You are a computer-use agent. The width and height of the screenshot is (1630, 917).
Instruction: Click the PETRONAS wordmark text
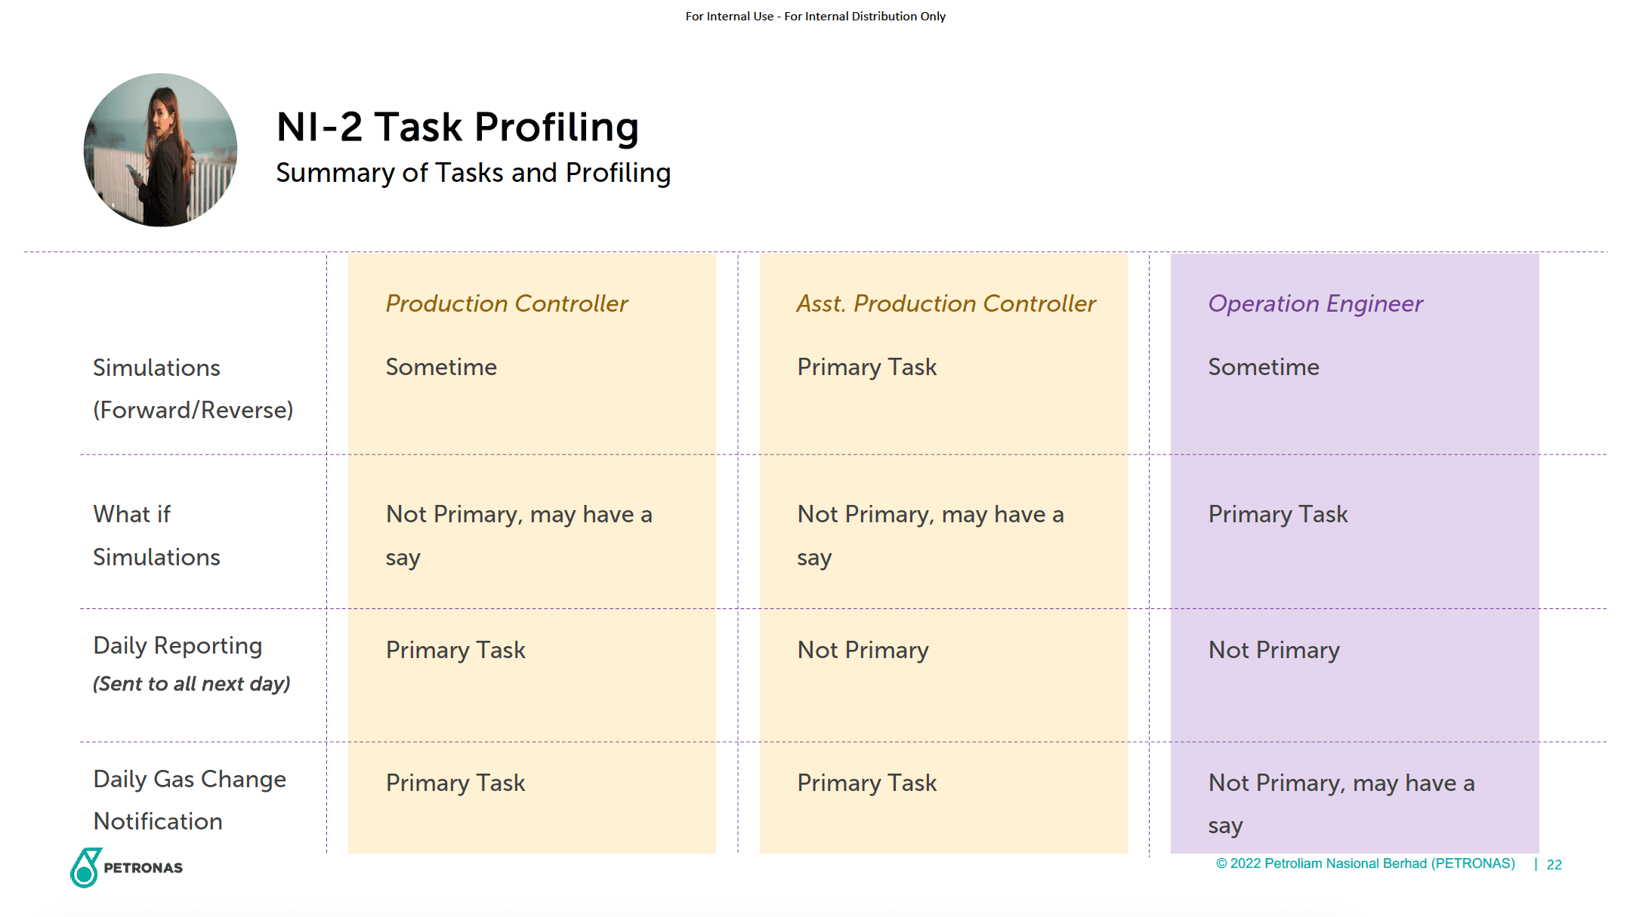point(143,868)
